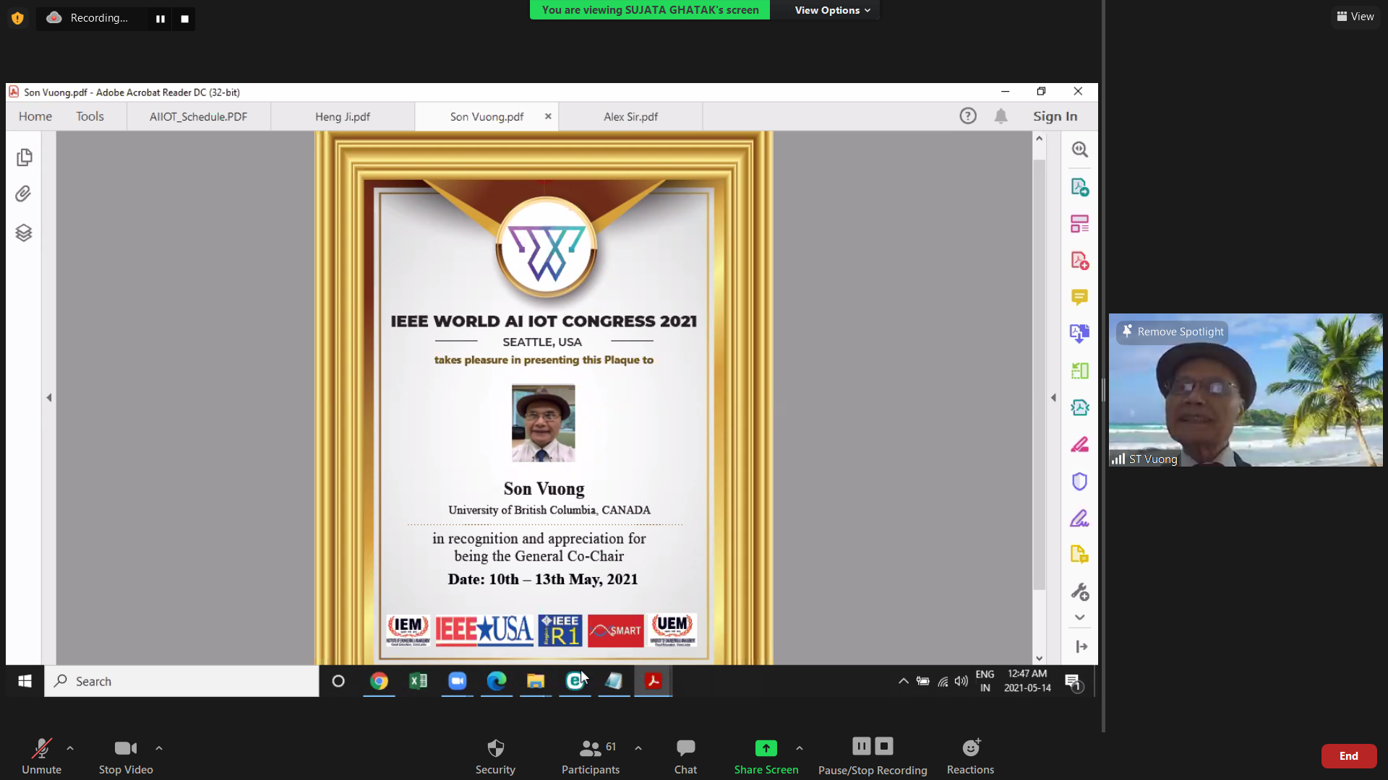
Task: Click Windows taskbar Search box
Action: [181, 681]
